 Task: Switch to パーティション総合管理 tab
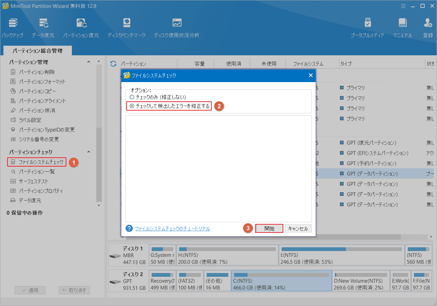coord(38,51)
